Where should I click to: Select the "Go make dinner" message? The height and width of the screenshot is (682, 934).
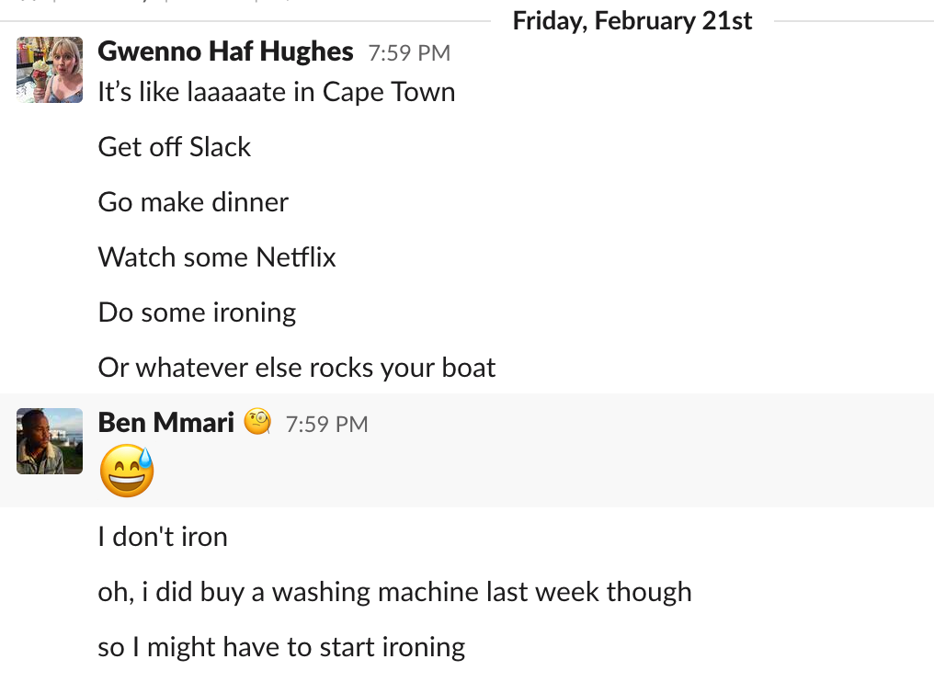[x=193, y=202]
